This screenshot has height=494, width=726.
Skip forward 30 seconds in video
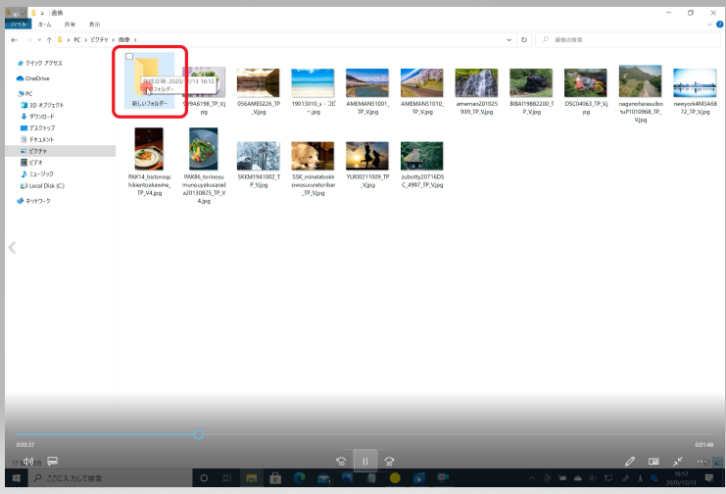point(389,461)
